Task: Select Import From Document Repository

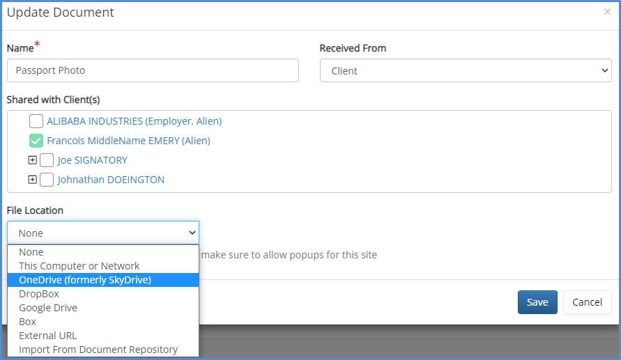Action: click(98, 350)
